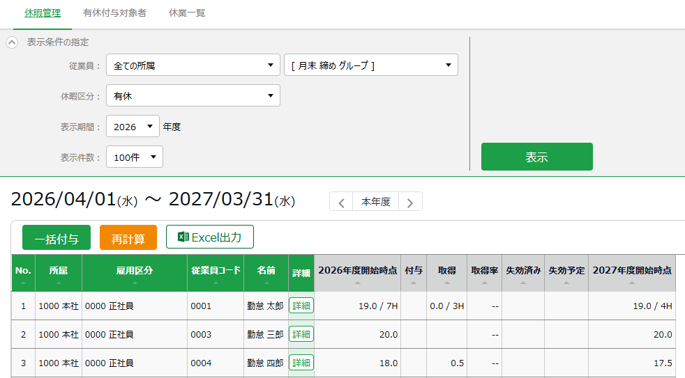Click employee code 0004 cell

coord(216,363)
